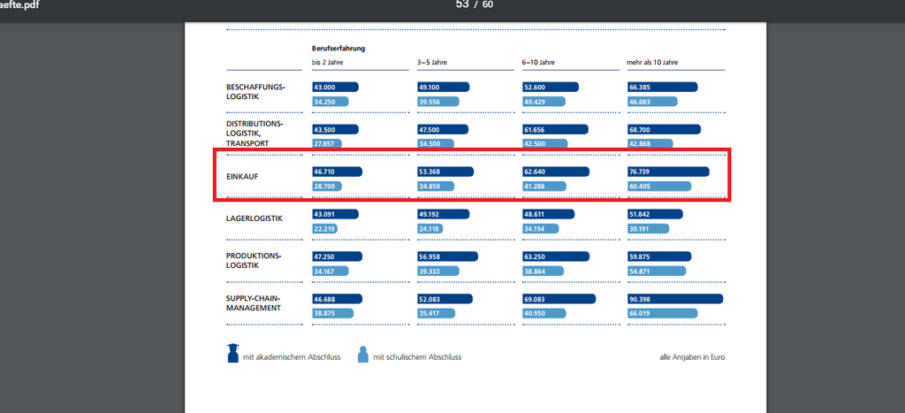Screen dimensions: 905x413
Task: Click the 69.083 value bar
Action: coord(559,298)
